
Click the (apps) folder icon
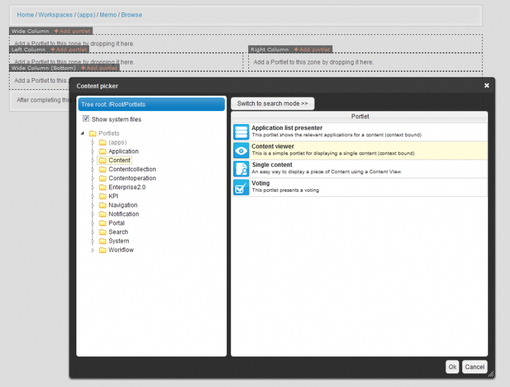pos(103,142)
